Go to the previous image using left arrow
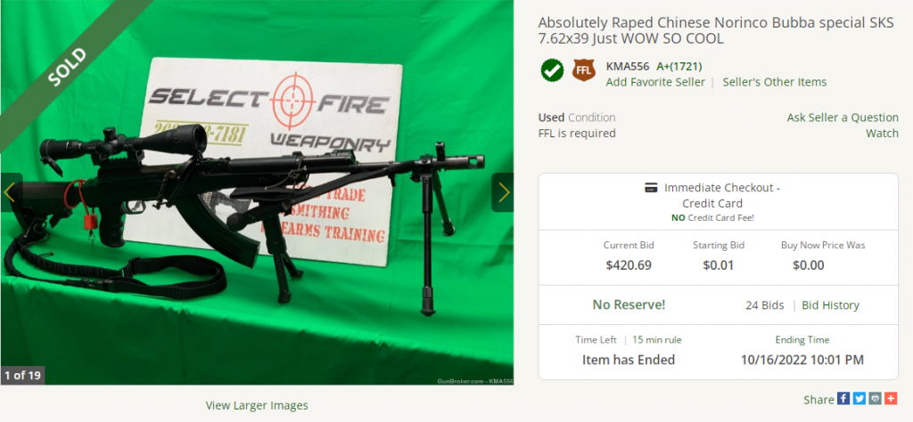The height and width of the screenshot is (422, 913). tap(10, 192)
